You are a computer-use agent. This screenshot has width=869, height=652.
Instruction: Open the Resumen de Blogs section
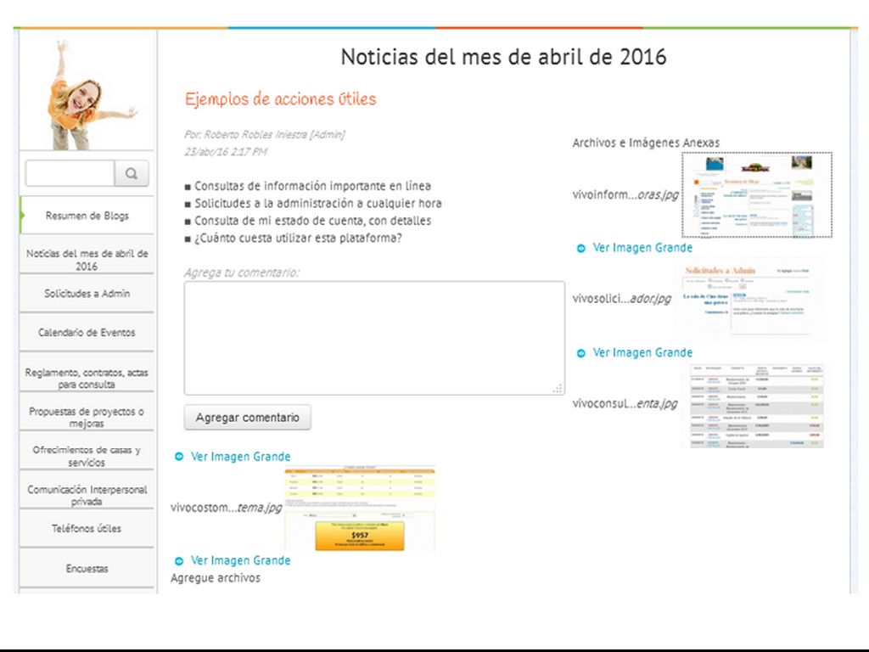(87, 216)
